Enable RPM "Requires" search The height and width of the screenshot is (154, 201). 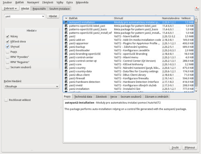pyautogui.click(x=8, y=62)
